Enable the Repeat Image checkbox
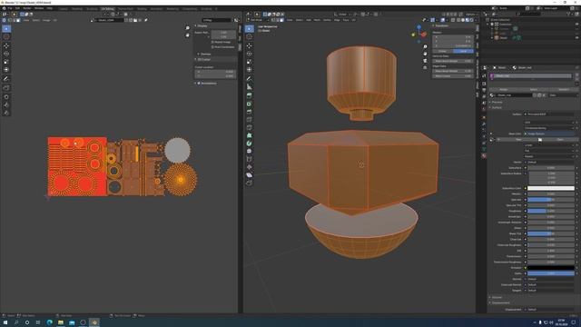Viewport: 581px width, 327px height. click(212, 43)
